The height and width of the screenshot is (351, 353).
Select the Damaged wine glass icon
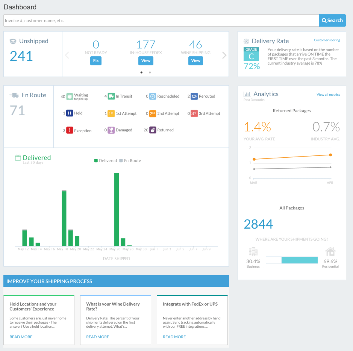[111, 130]
